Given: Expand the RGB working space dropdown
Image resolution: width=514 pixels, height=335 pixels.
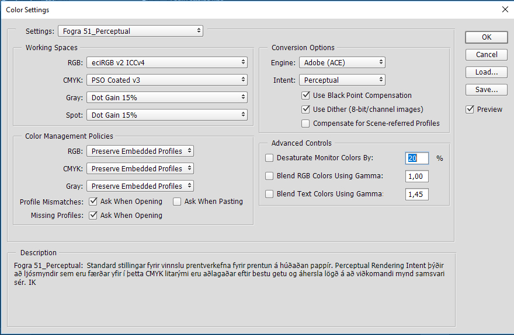Looking at the screenshot, I should [166, 62].
